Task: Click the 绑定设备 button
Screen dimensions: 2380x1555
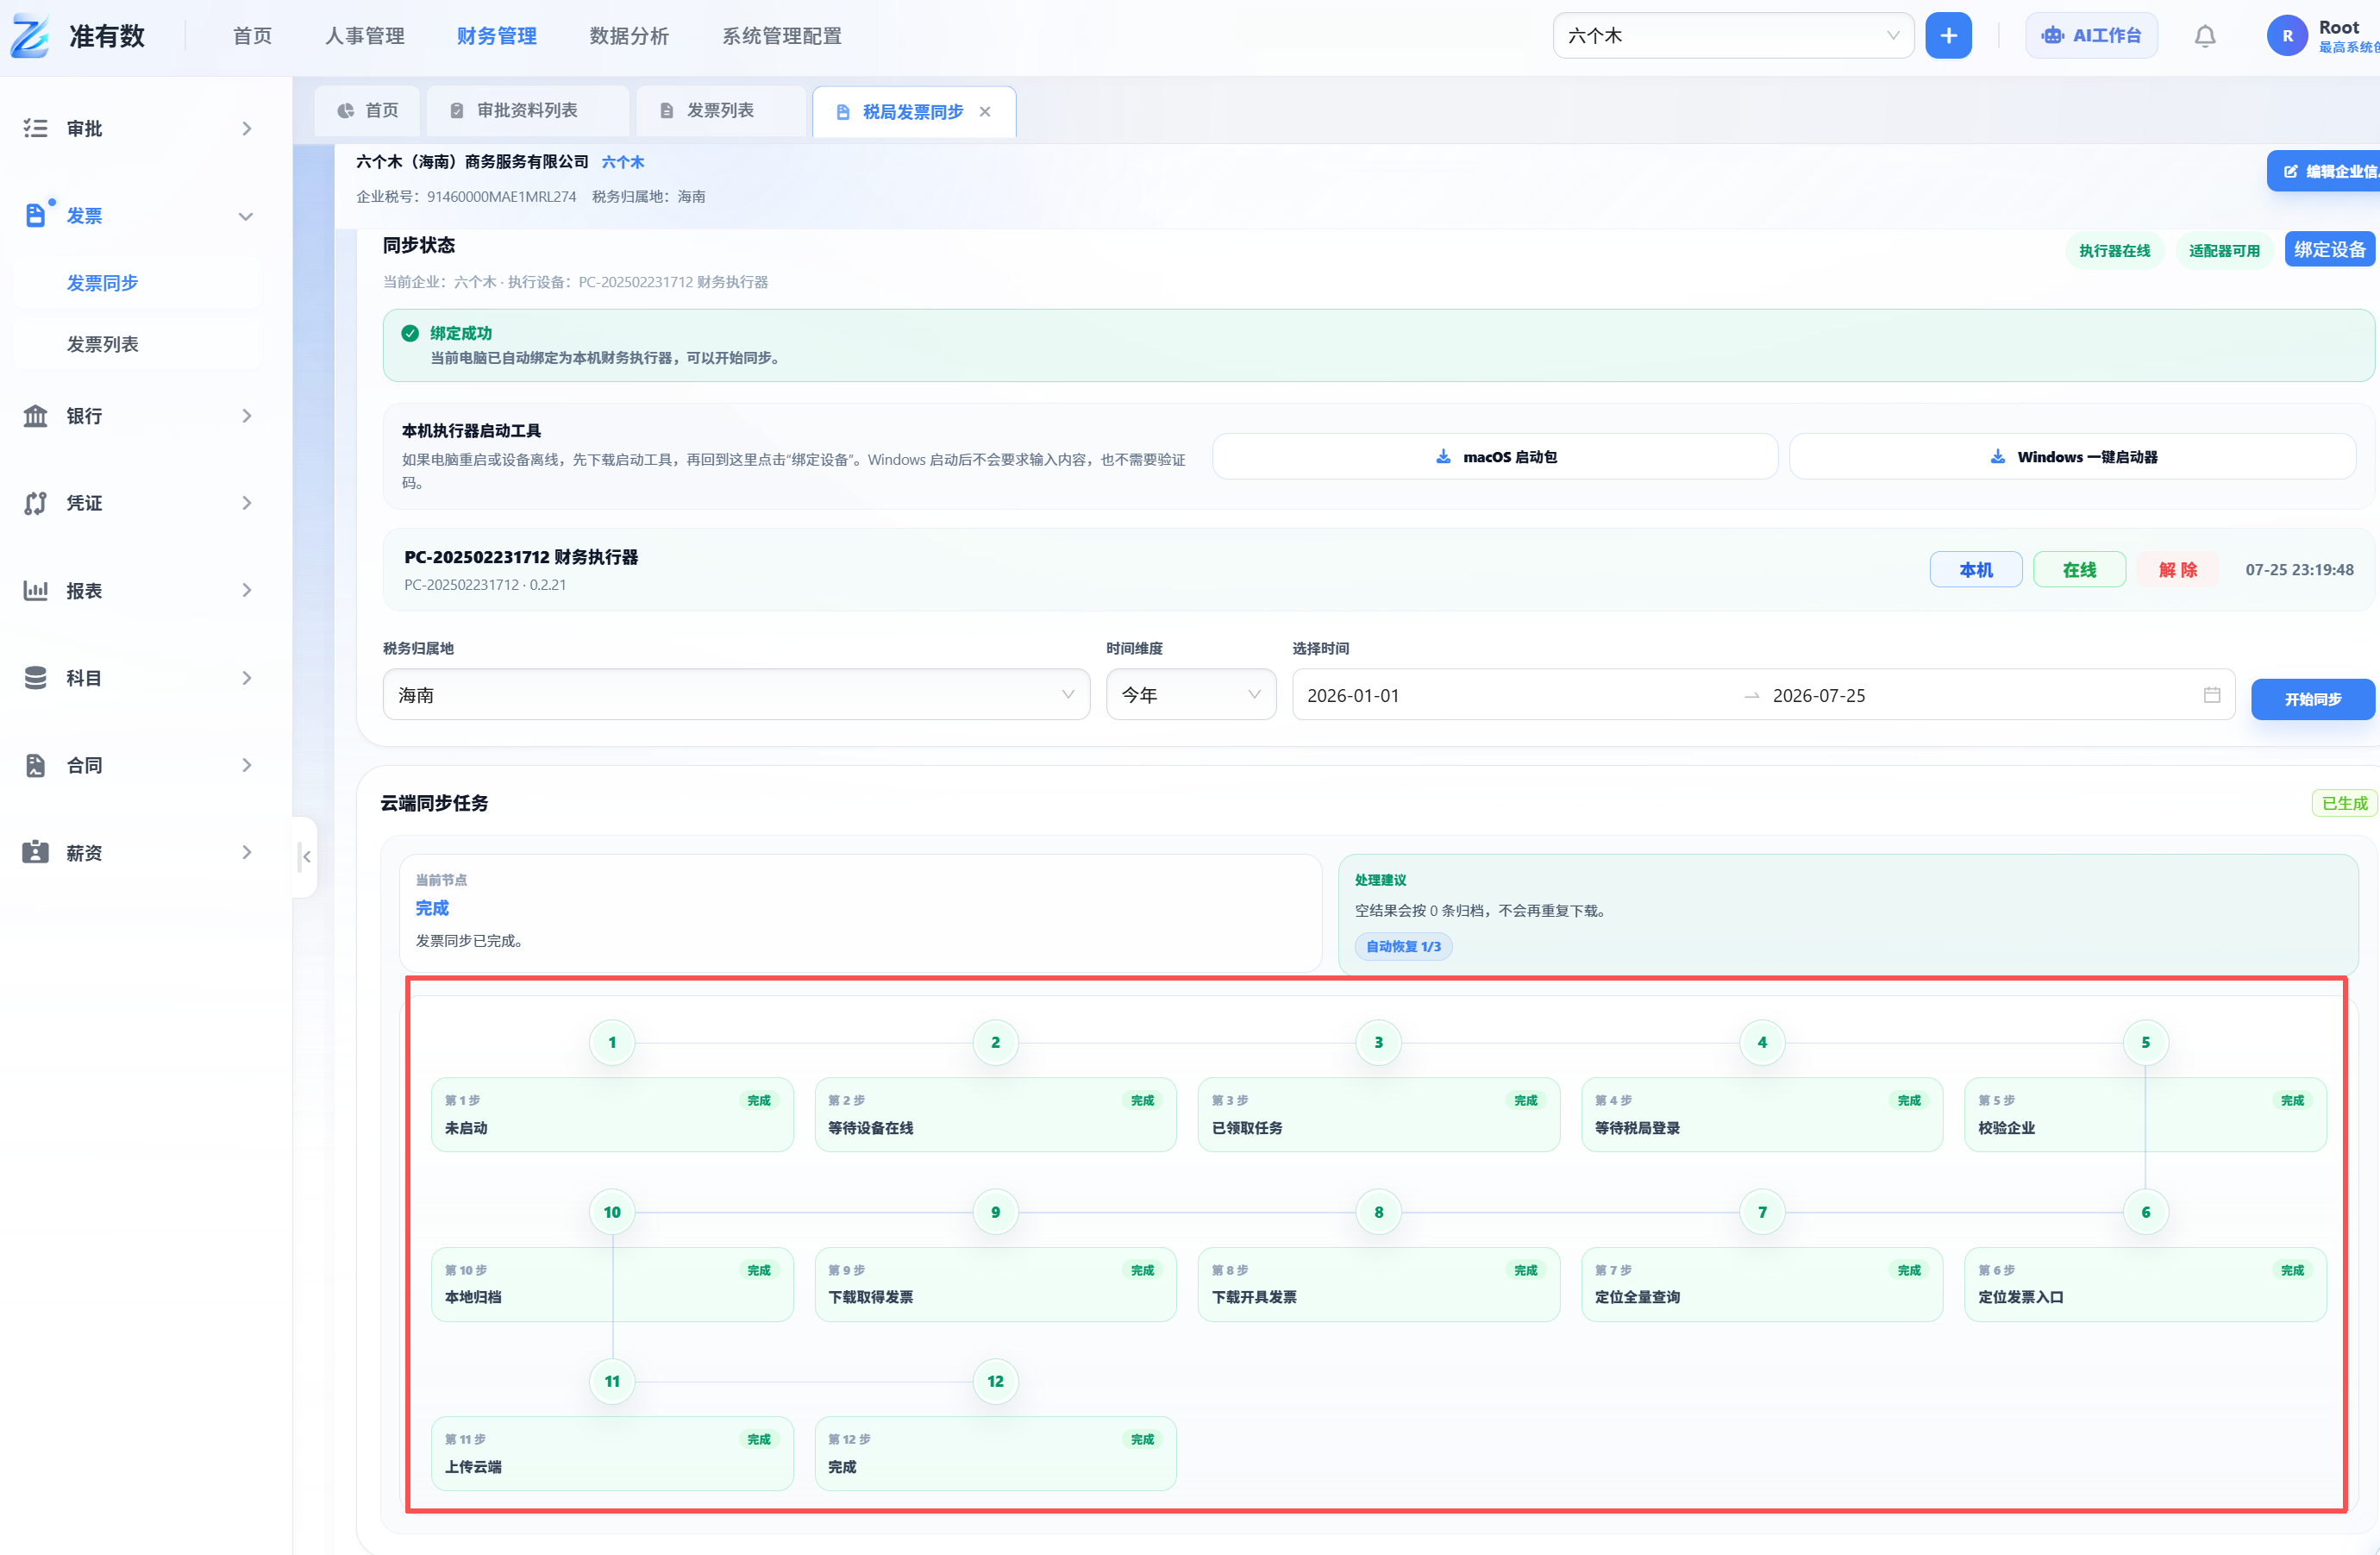Action: click(2329, 250)
